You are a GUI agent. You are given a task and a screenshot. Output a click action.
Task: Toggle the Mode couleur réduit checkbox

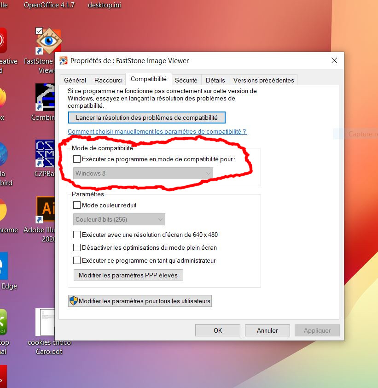[x=77, y=205]
